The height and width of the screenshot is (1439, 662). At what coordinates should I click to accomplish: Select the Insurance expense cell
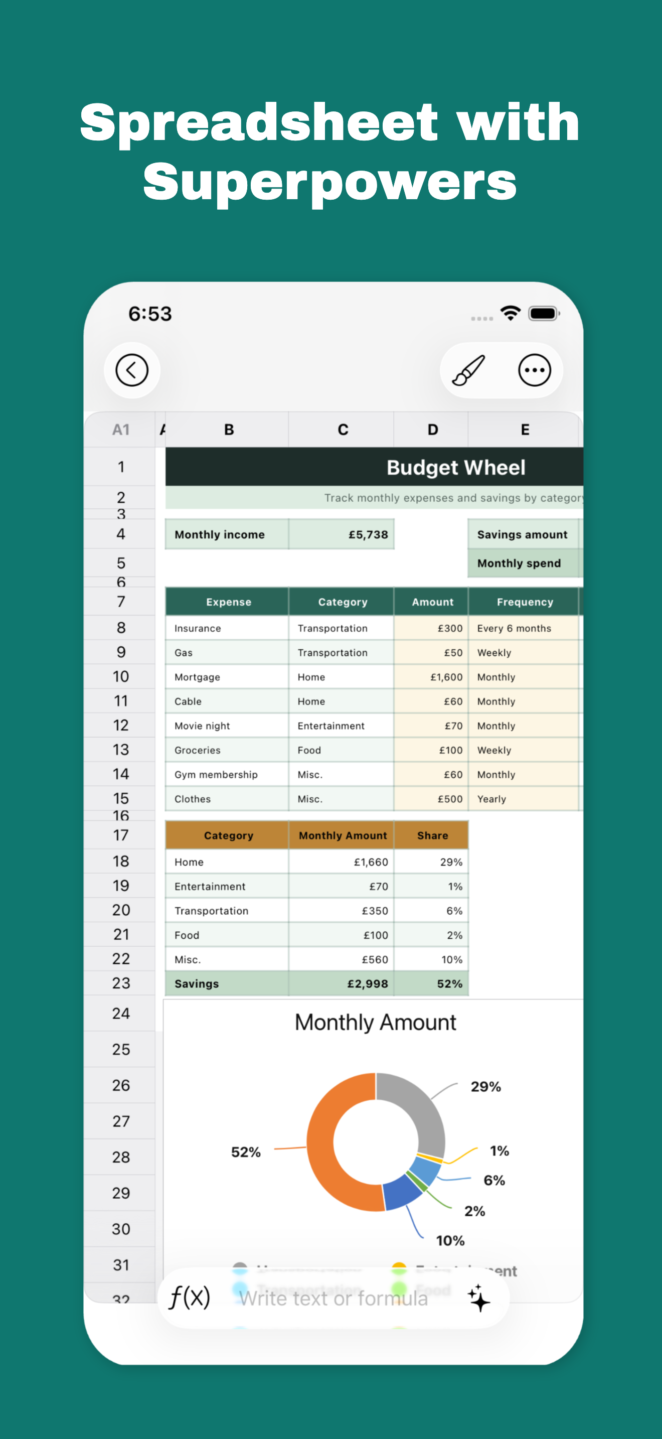tap(227, 628)
